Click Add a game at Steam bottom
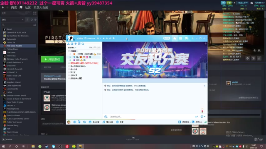266x149 pixels. [7, 139]
